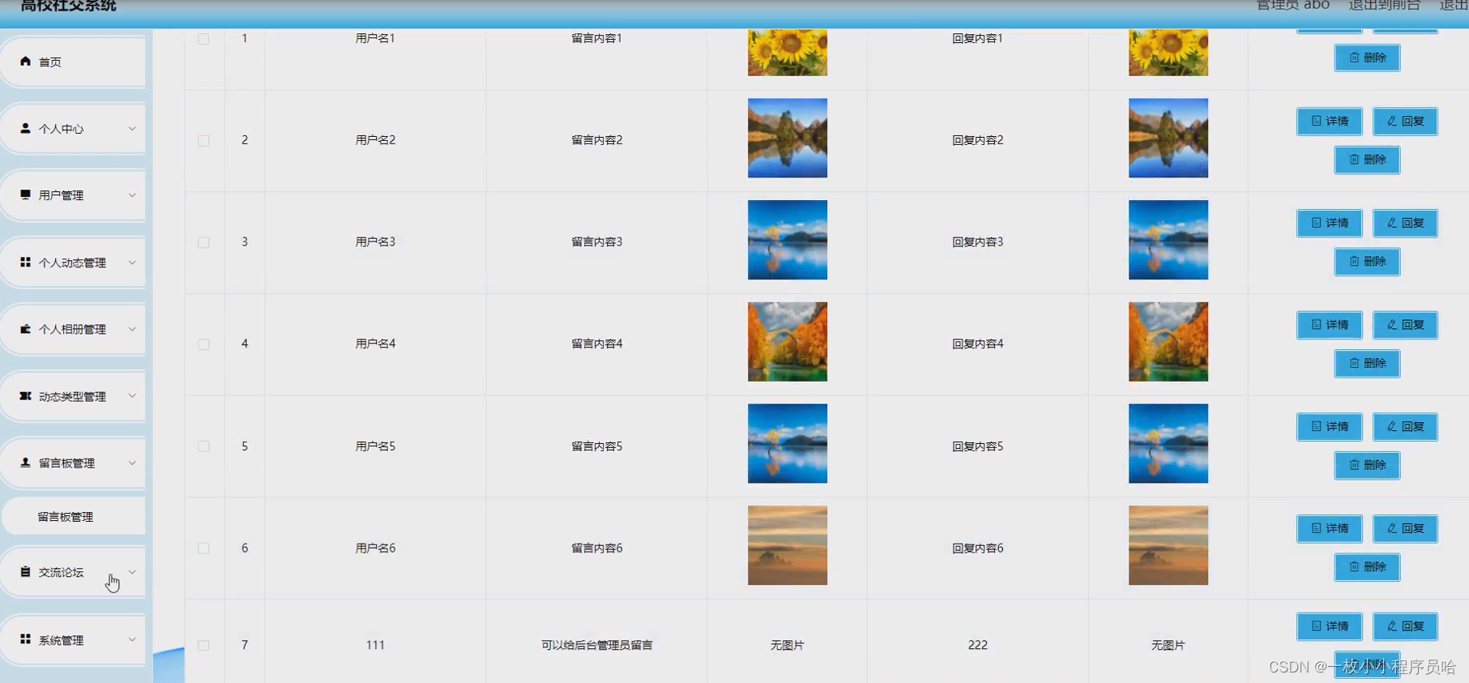This screenshot has height=683, width=1469.
Task: Open the 交流论坛 menu item
Action: 73,572
